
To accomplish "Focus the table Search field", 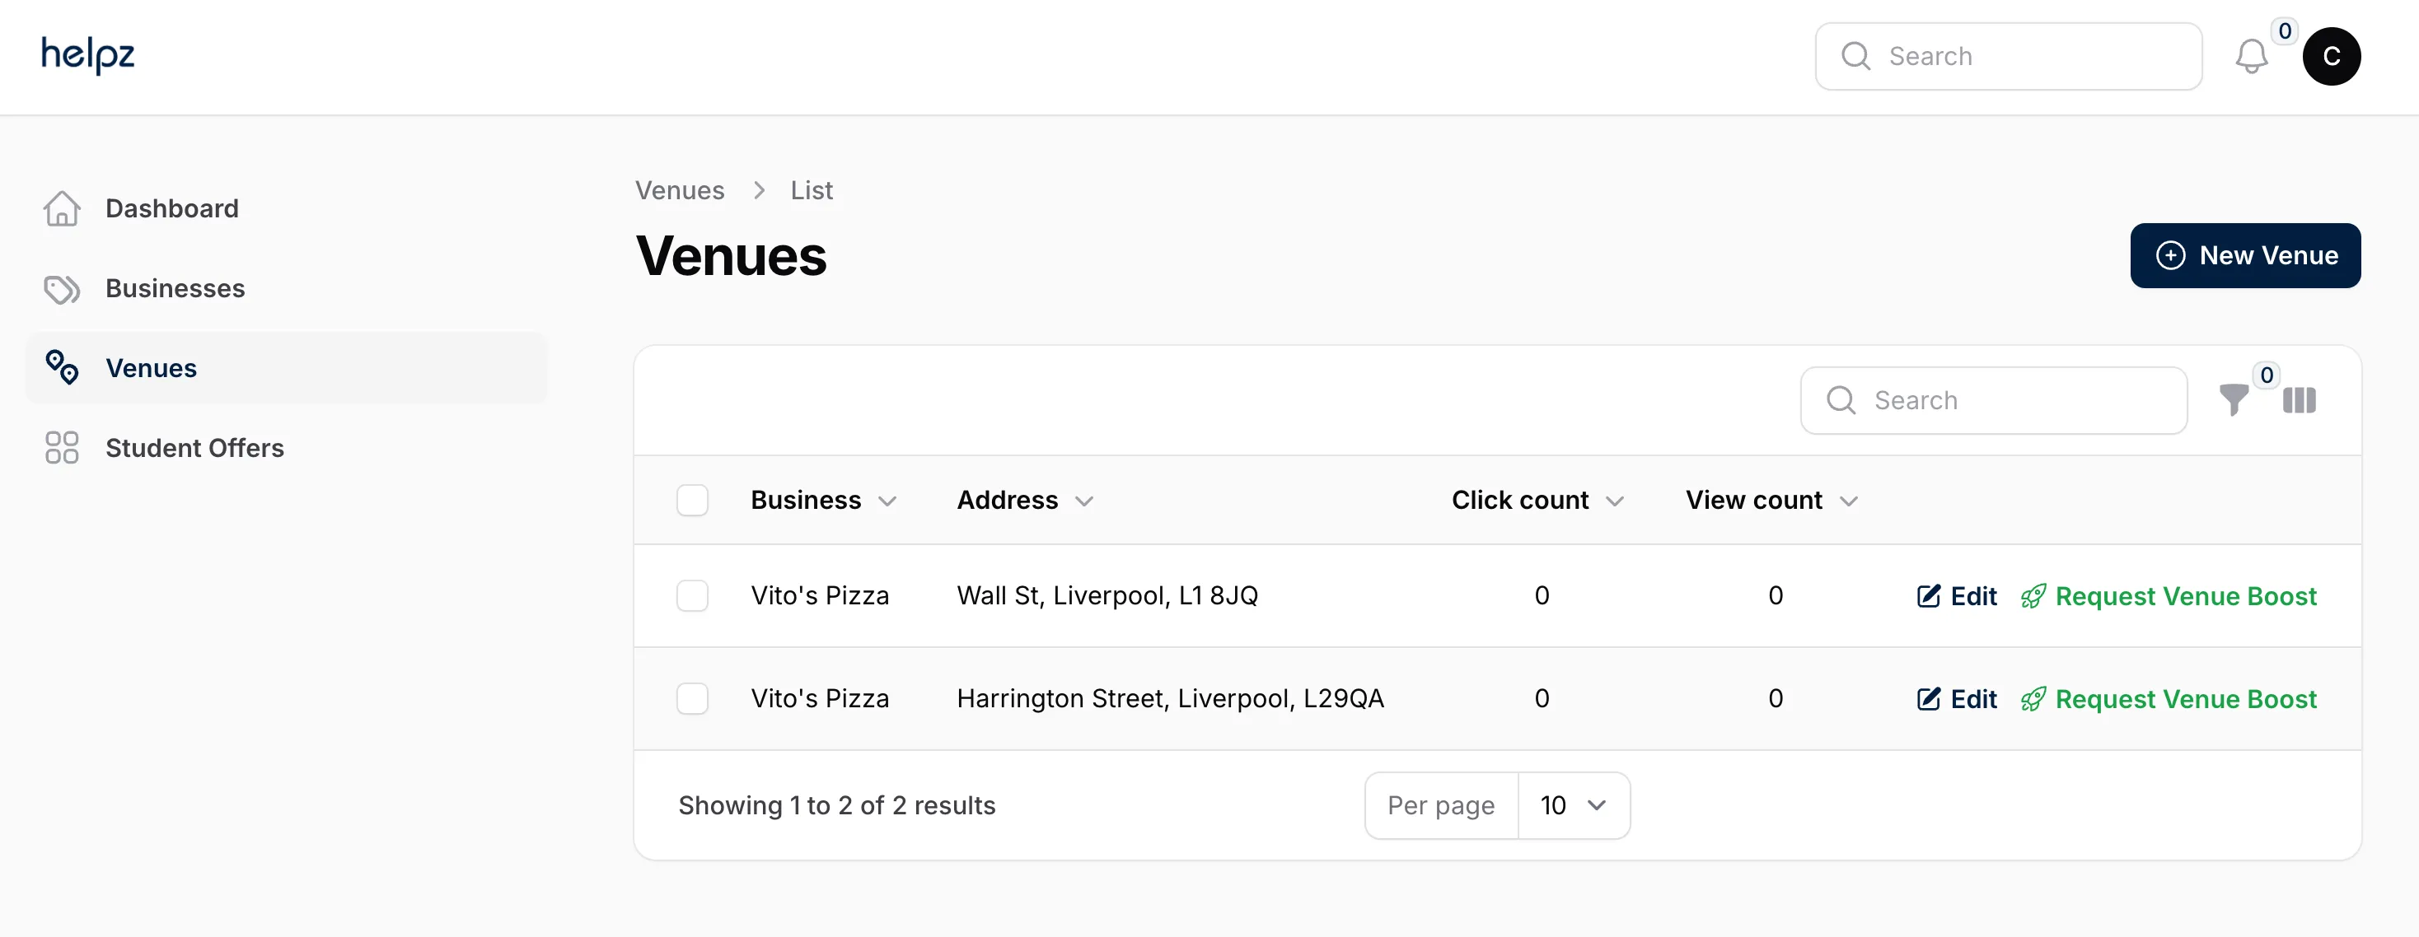I will point(1994,401).
